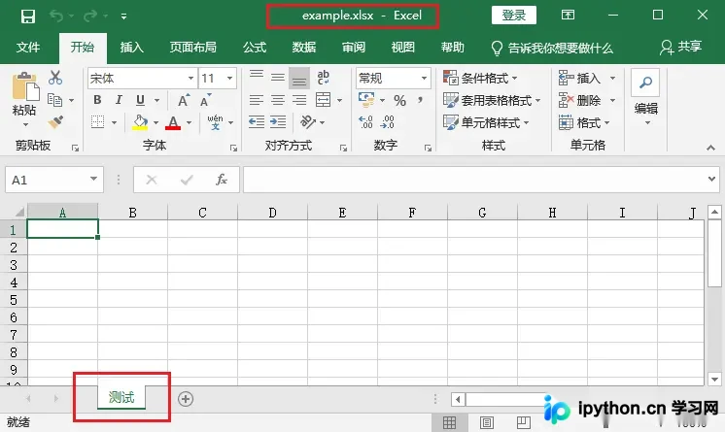Open the 宋体 font name dropdown
Viewport: 725px width, 432px height.
click(190, 78)
